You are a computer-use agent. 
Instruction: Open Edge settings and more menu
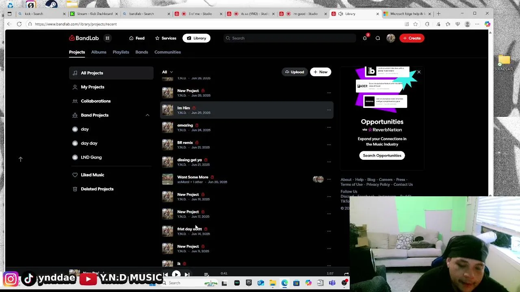pyautogui.click(x=477, y=24)
